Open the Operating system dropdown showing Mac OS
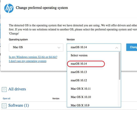This screenshot has height=115, width=137. (x=36, y=47)
